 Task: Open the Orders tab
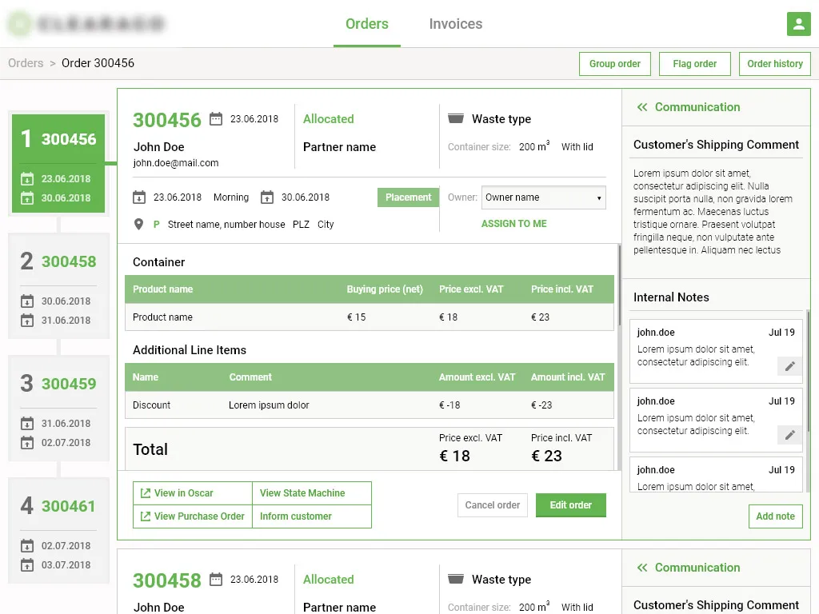(x=366, y=24)
